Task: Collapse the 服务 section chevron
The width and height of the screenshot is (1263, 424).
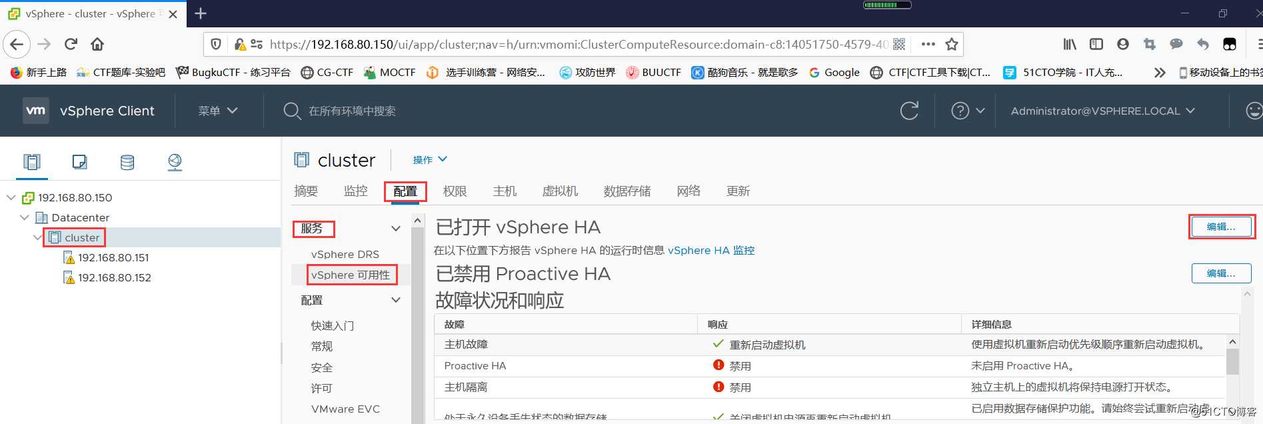Action: pyautogui.click(x=396, y=229)
